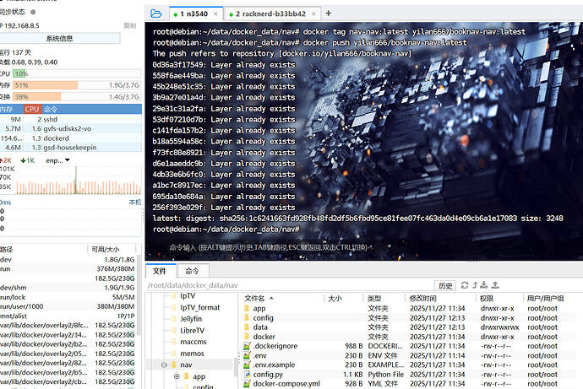Viewport: 583px width, 389px height.
Task: Select the sshd process row
Action: [x=71, y=119]
